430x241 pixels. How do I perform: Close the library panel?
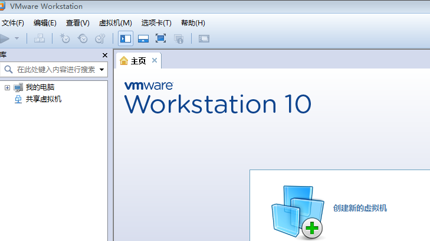click(105, 55)
